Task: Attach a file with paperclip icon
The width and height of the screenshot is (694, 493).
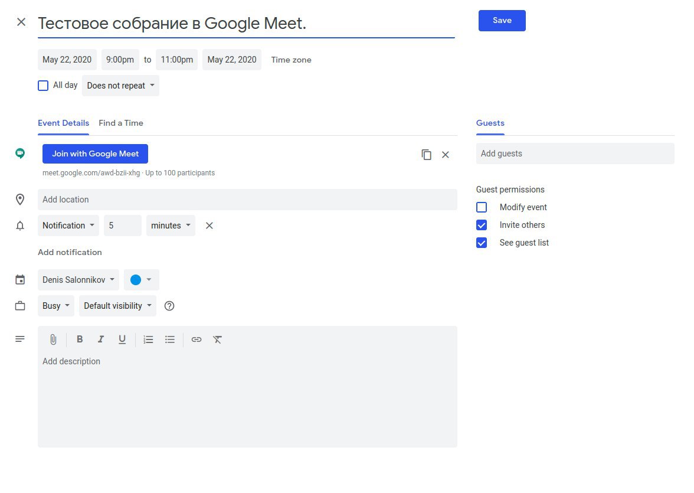Action: (53, 339)
